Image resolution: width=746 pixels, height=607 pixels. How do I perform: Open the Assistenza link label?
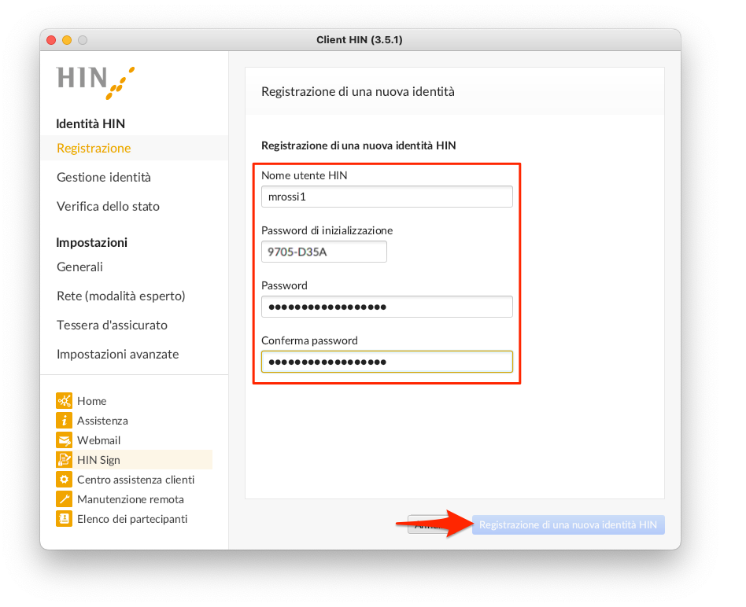(x=102, y=421)
